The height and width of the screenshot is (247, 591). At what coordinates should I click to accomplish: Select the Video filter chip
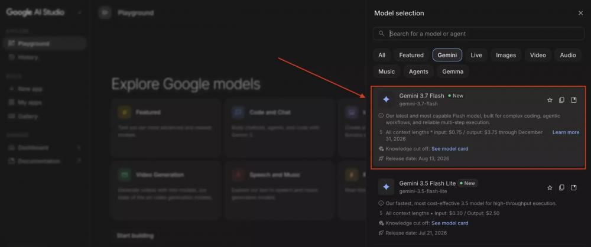tap(538, 55)
